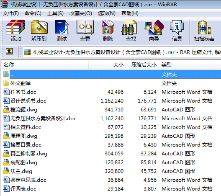The width and height of the screenshot is (221, 196).
Task: Click size value 295,198
Action: point(114,136)
